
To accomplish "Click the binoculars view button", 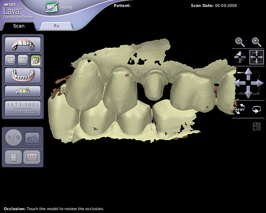I will click(x=33, y=138).
